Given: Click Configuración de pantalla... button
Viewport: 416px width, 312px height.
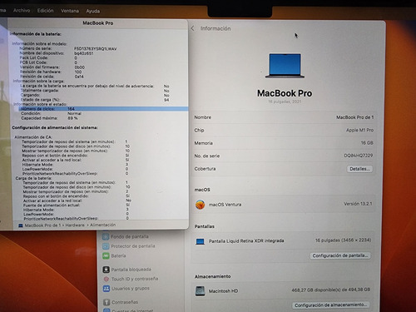Looking at the screenshot, I should [340, 255].
